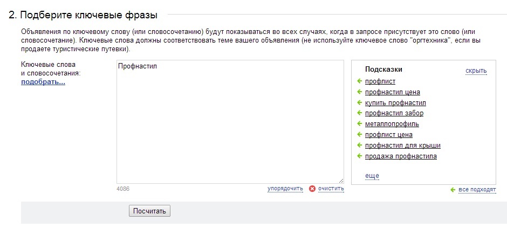The width and height of the screenshot is (507, 228).
Task: Click green arrow beside все подходят
Action: click(x=453, y=190)
